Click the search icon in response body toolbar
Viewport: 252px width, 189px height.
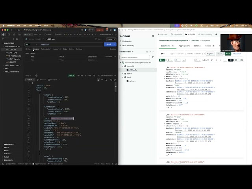106,80
